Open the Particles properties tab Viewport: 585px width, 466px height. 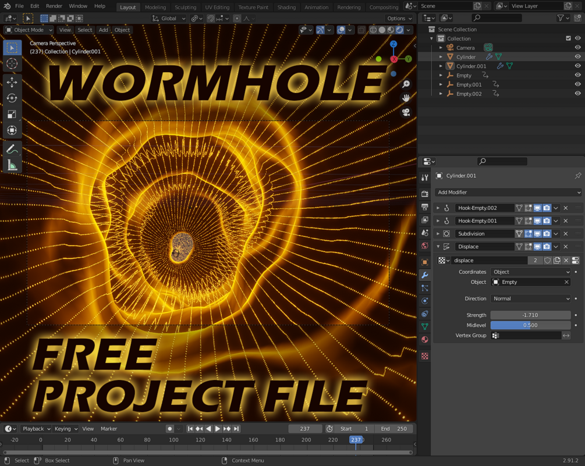pyautogui.click(x=425, y=288)
